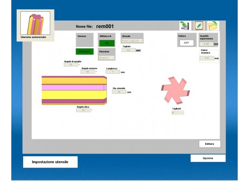Image resolution: width=249 pixels, height=181 pixels.
Task: Select the Angolo di spoglia field
Action: click(x=71, y=65)
